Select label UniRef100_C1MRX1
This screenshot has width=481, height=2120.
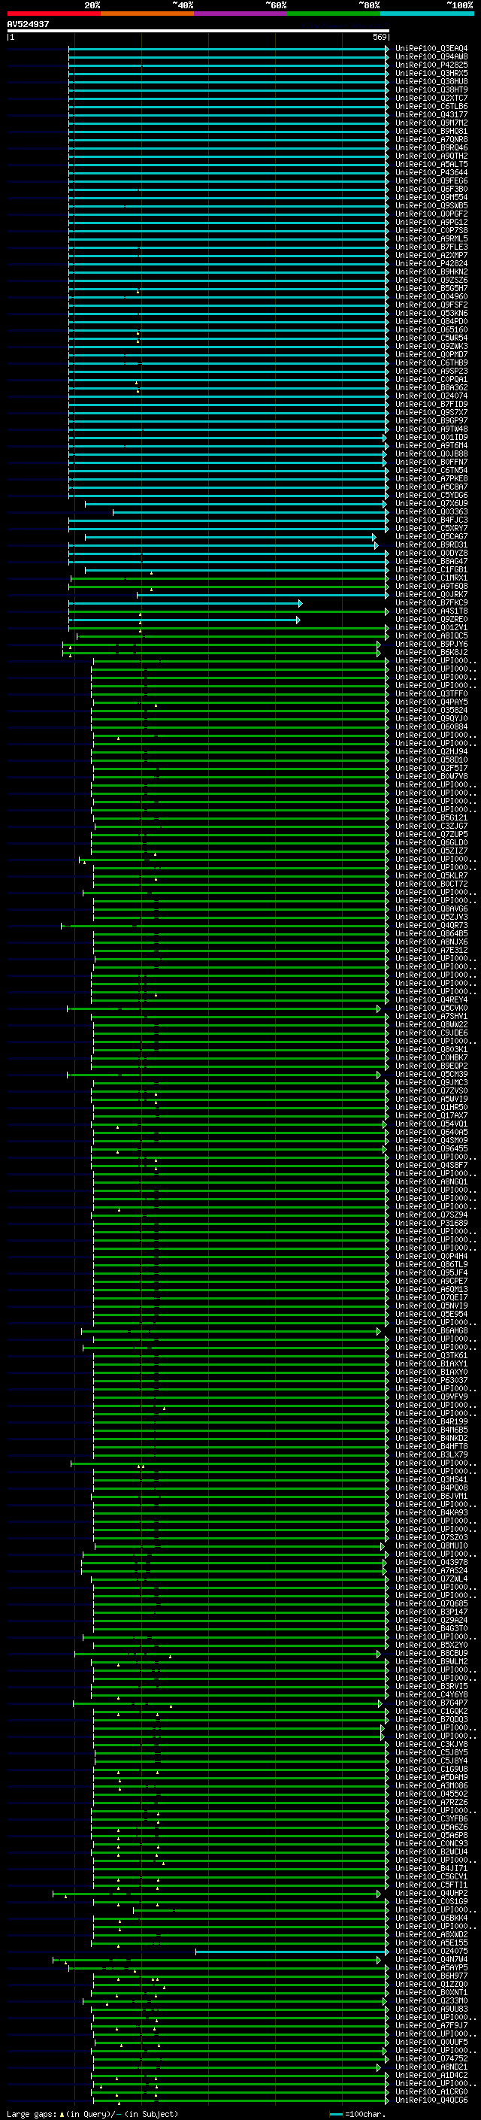coord(431,578)
